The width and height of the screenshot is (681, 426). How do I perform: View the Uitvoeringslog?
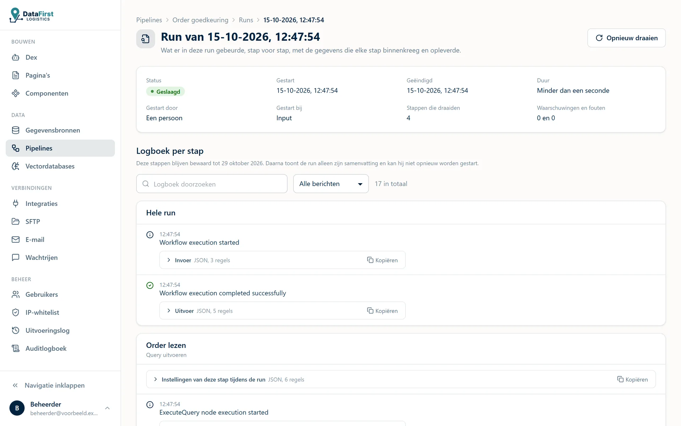[x=60, y=331]
